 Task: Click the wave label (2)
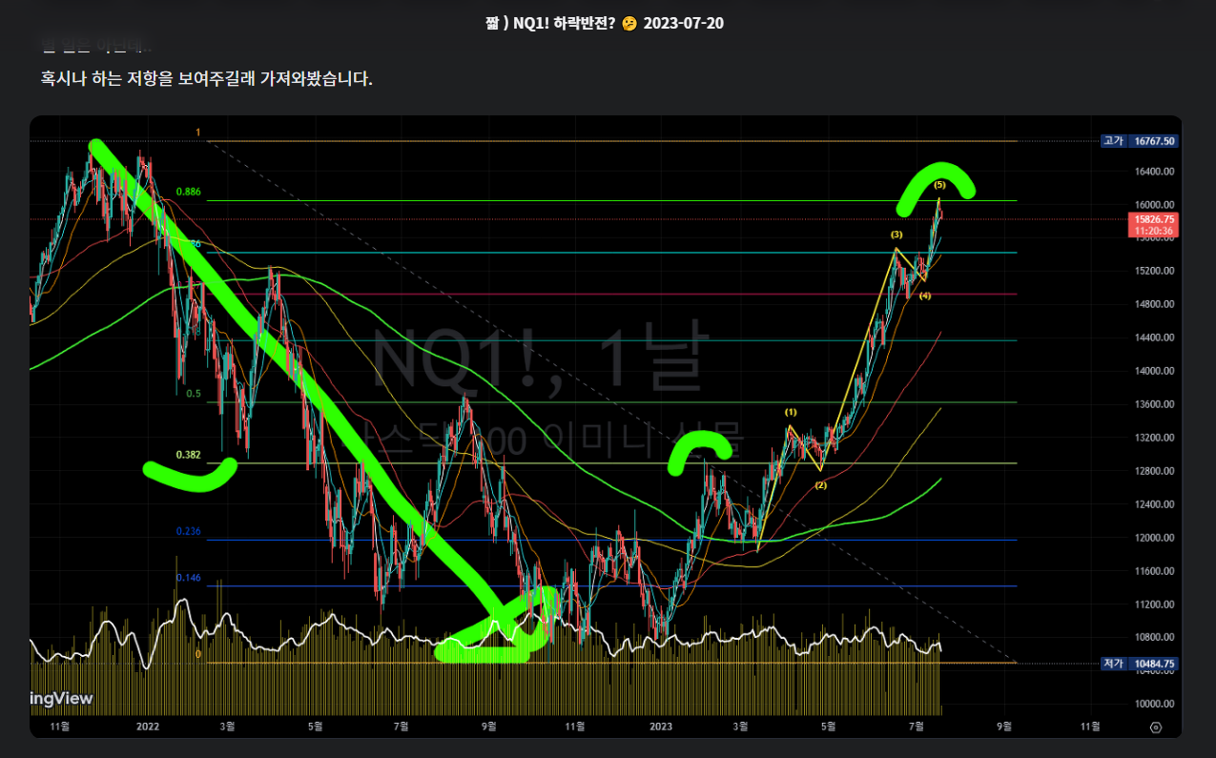coord(820,485)
